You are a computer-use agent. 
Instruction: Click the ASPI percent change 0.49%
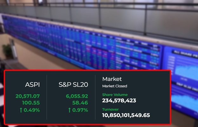(32, 110)
